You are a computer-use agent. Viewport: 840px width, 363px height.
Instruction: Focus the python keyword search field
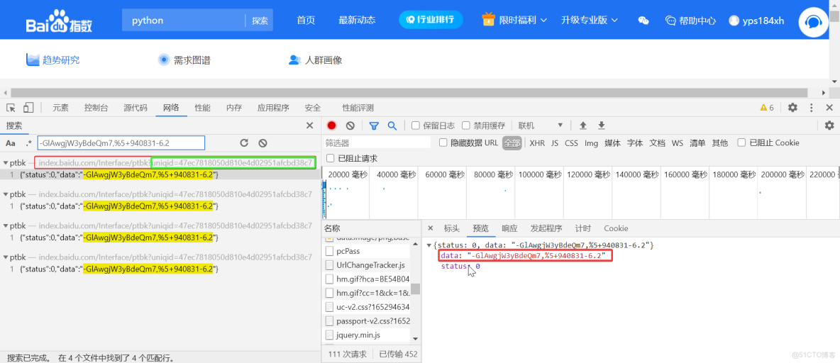(x=184, y=21)
